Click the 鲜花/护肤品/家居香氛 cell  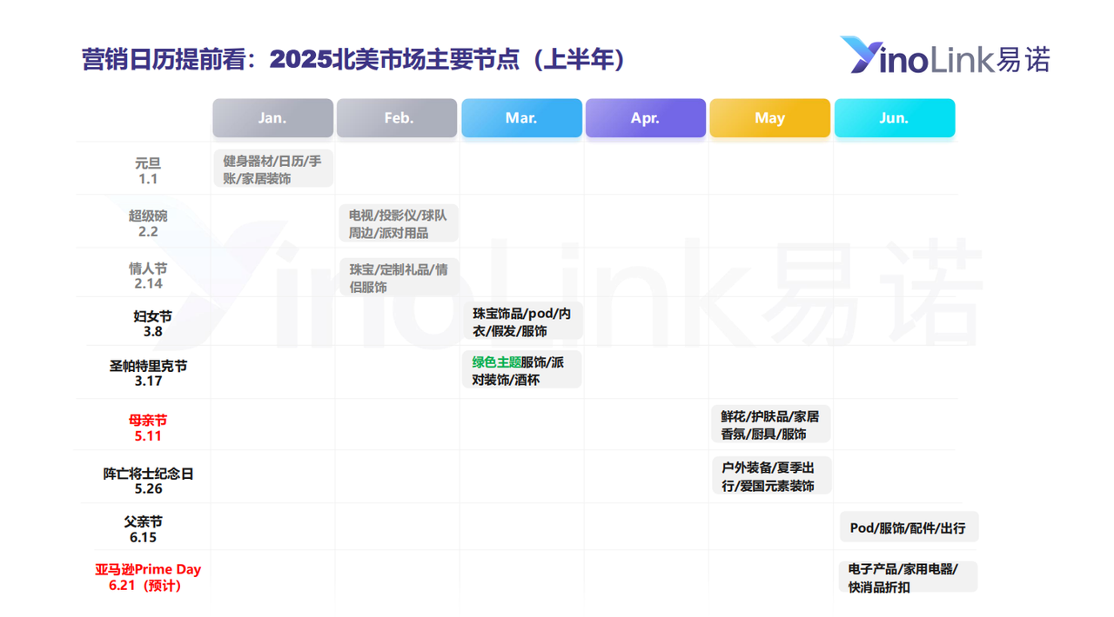click(x=771, y=424)
